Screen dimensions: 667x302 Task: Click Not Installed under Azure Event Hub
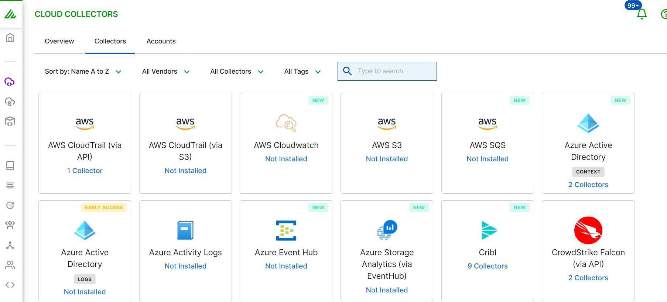coord(286,266)
